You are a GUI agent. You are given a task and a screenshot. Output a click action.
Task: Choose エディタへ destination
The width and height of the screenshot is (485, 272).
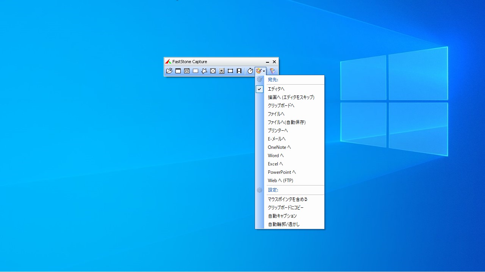[290, 89]
